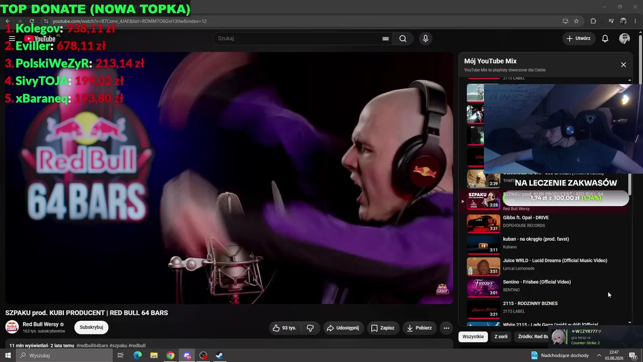The height and width of the screenshot is (362, 643).
Task: Start voice search with the microphone
Action: tap(425, 39)
